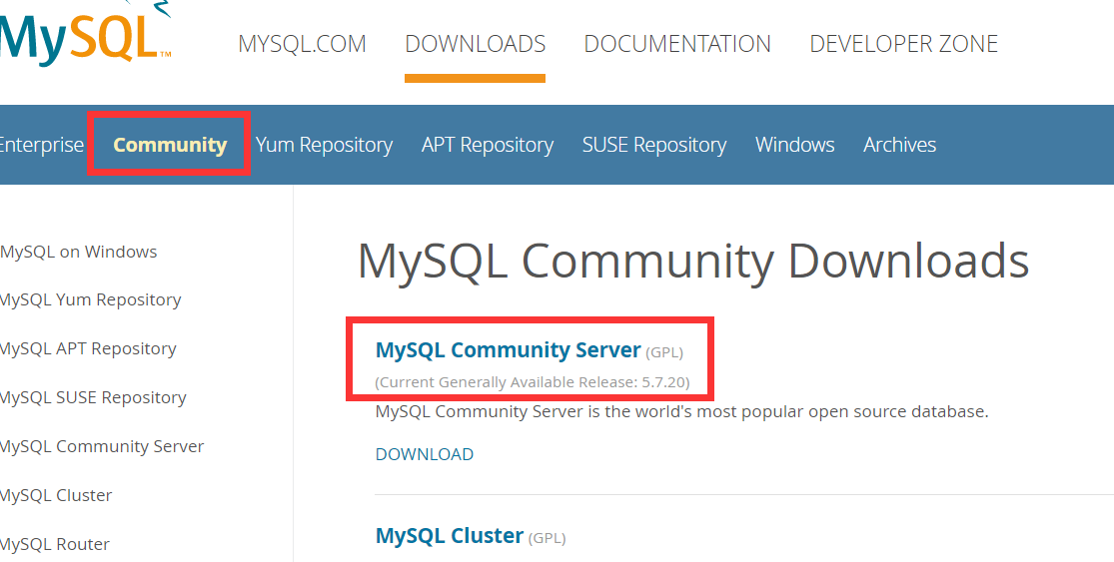Open APT Repository in the blue bar
The image size is (1114, 562).
click(488, 145)
